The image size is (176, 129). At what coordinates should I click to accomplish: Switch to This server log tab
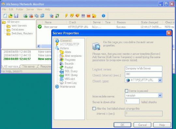click(28, 67)
